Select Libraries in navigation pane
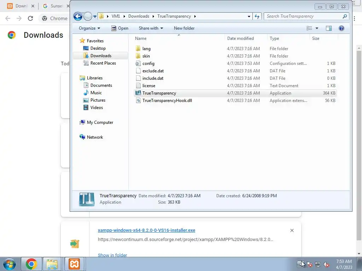The image size is (362, 271). coord(94,78)
